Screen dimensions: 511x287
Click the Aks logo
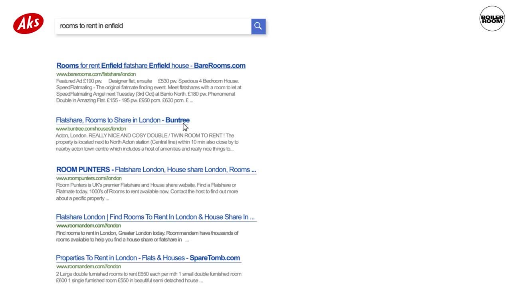(28, 24)
